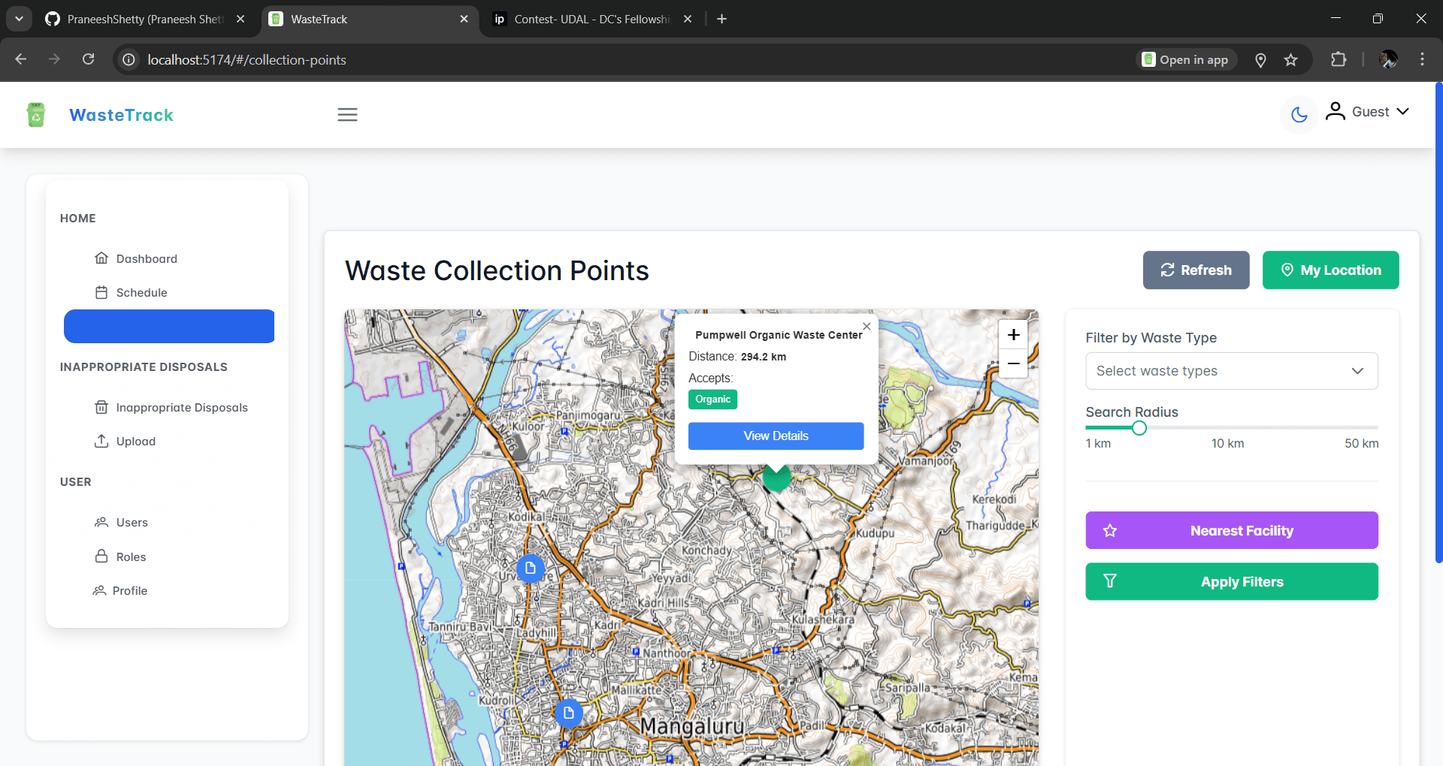Open the Select waste types dropdown
The image size is (1443, 766).
pos(1231,370)
